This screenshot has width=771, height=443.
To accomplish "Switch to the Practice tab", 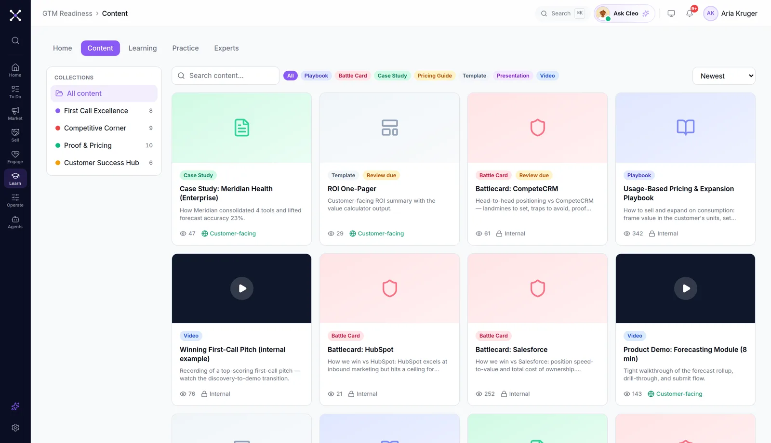I will click(186, 48).
